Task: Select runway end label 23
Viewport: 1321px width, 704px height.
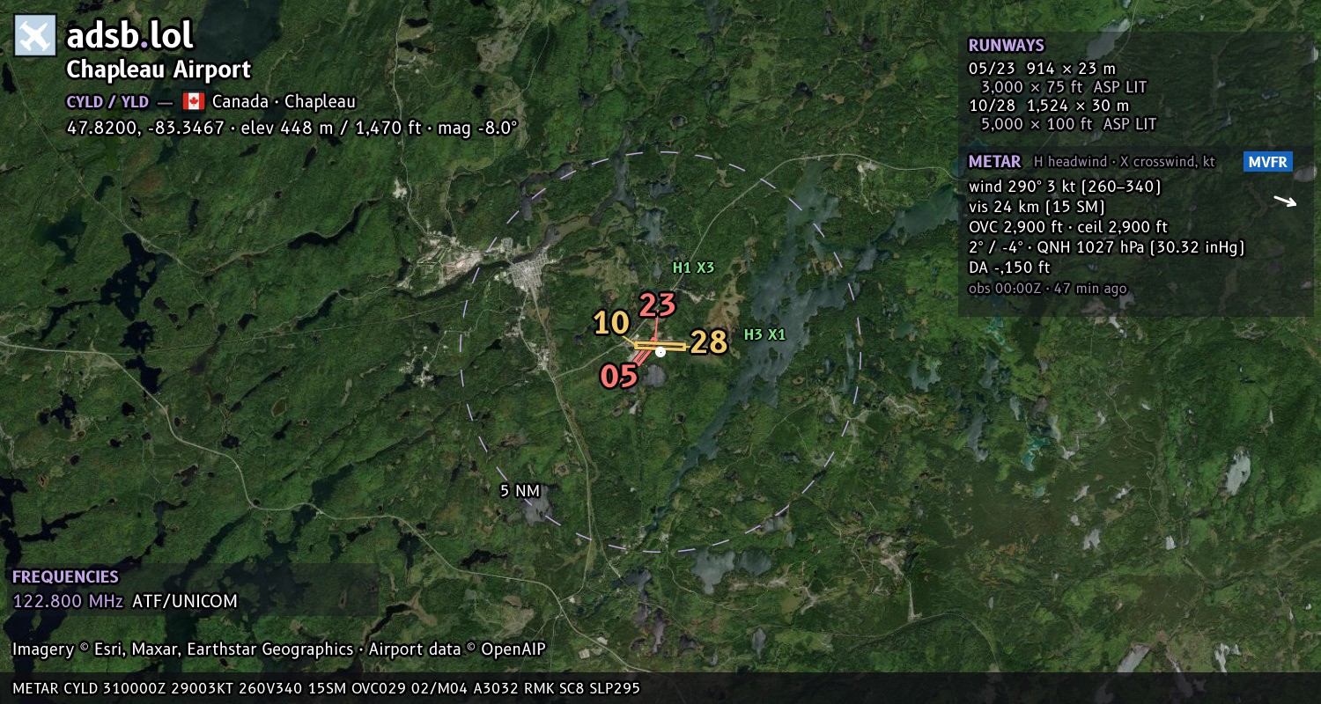Action: [x=658, y=304]
